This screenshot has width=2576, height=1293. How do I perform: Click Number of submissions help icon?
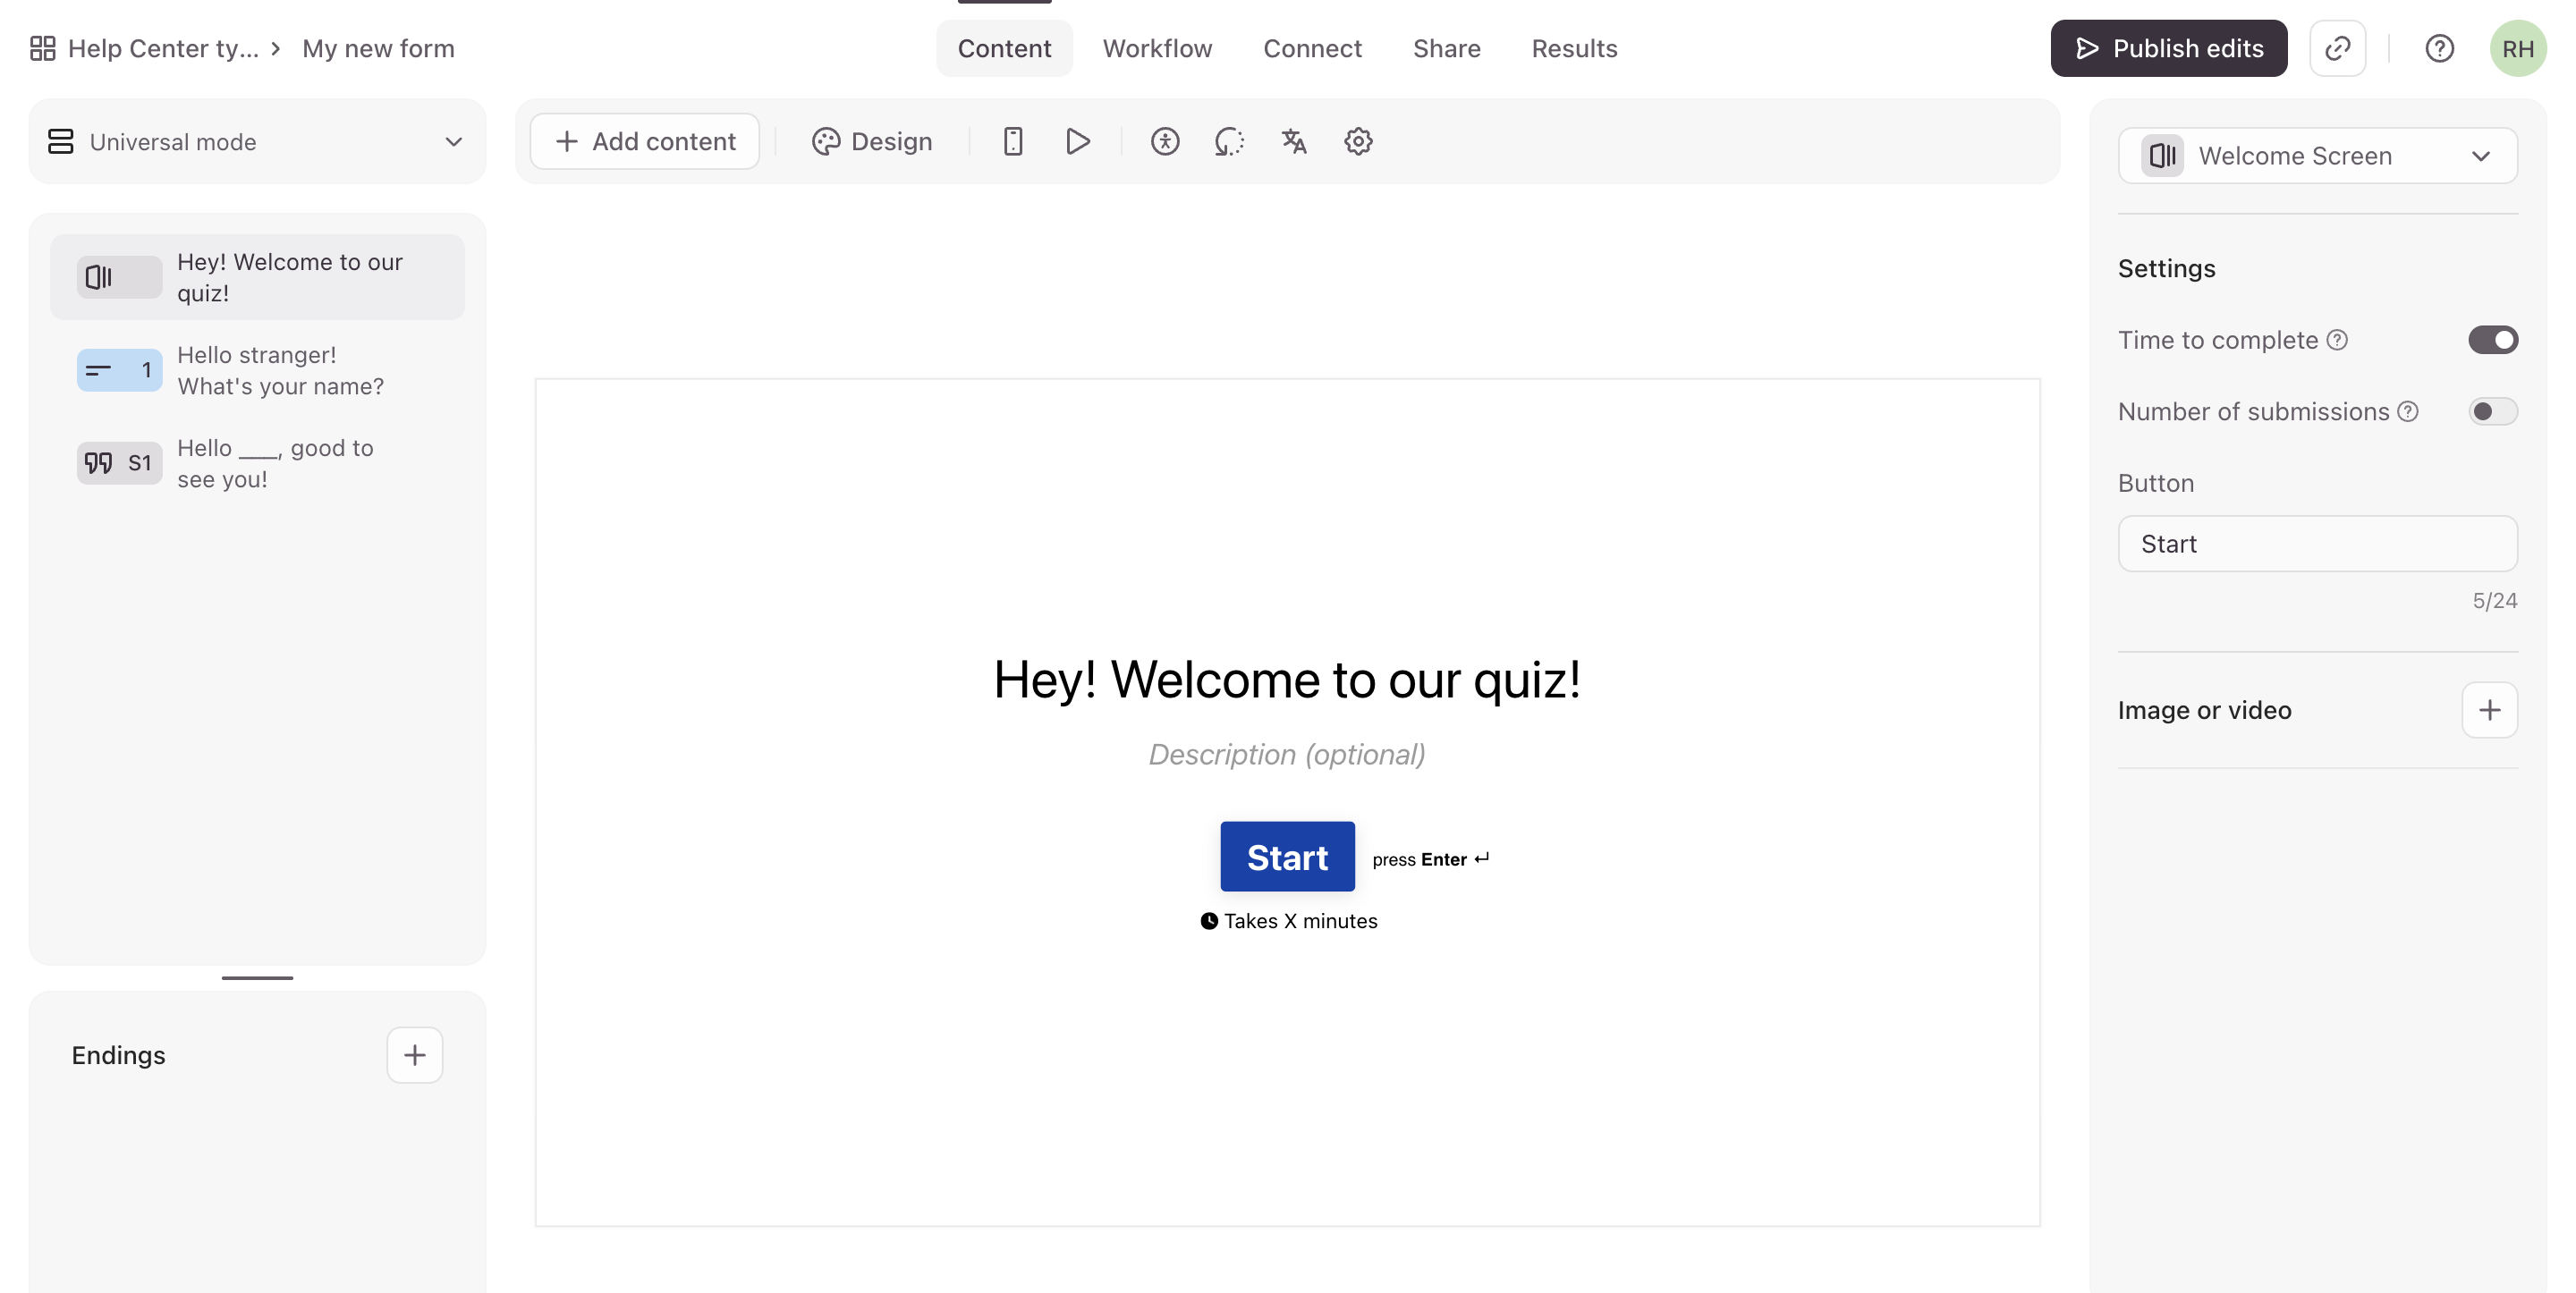click(x=2408, y=411)
